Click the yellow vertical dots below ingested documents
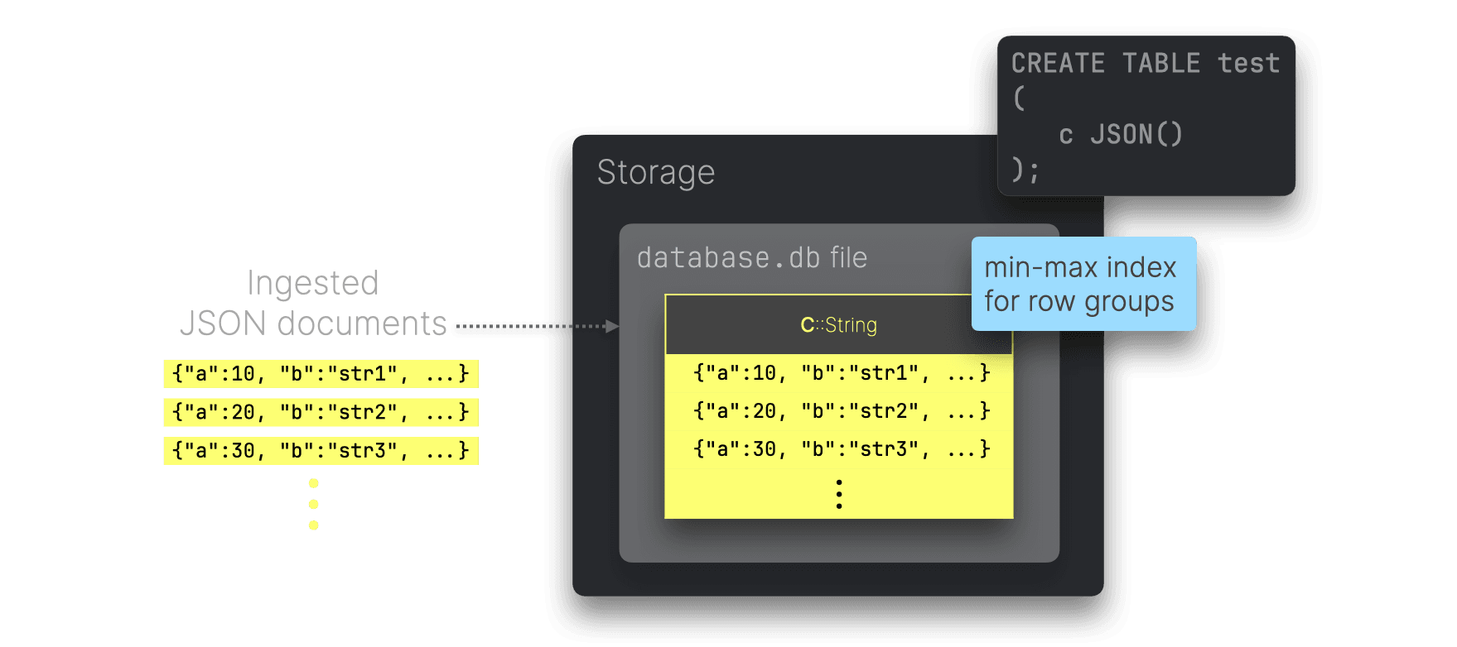The image size is (1457, 647). pyautogui.click(x=313, y=504)
